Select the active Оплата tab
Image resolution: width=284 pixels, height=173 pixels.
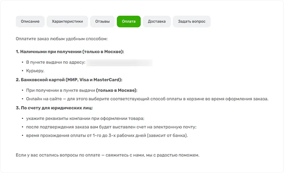coord(129,22)
